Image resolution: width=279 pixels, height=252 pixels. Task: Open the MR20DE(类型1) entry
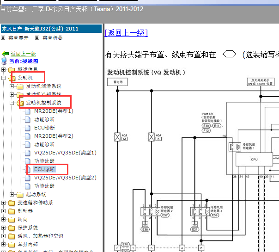[54, 111]
